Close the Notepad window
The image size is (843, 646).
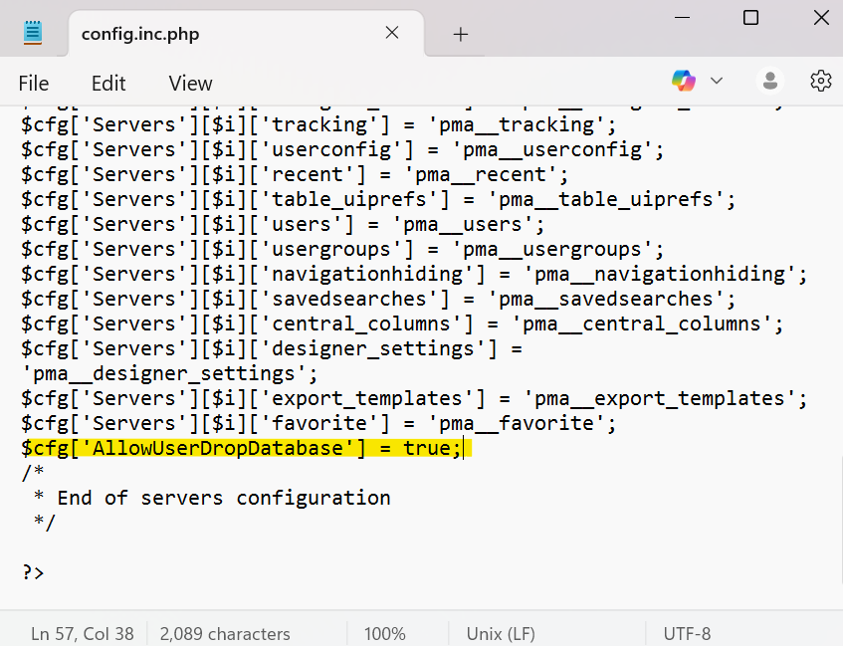[821, 18]
